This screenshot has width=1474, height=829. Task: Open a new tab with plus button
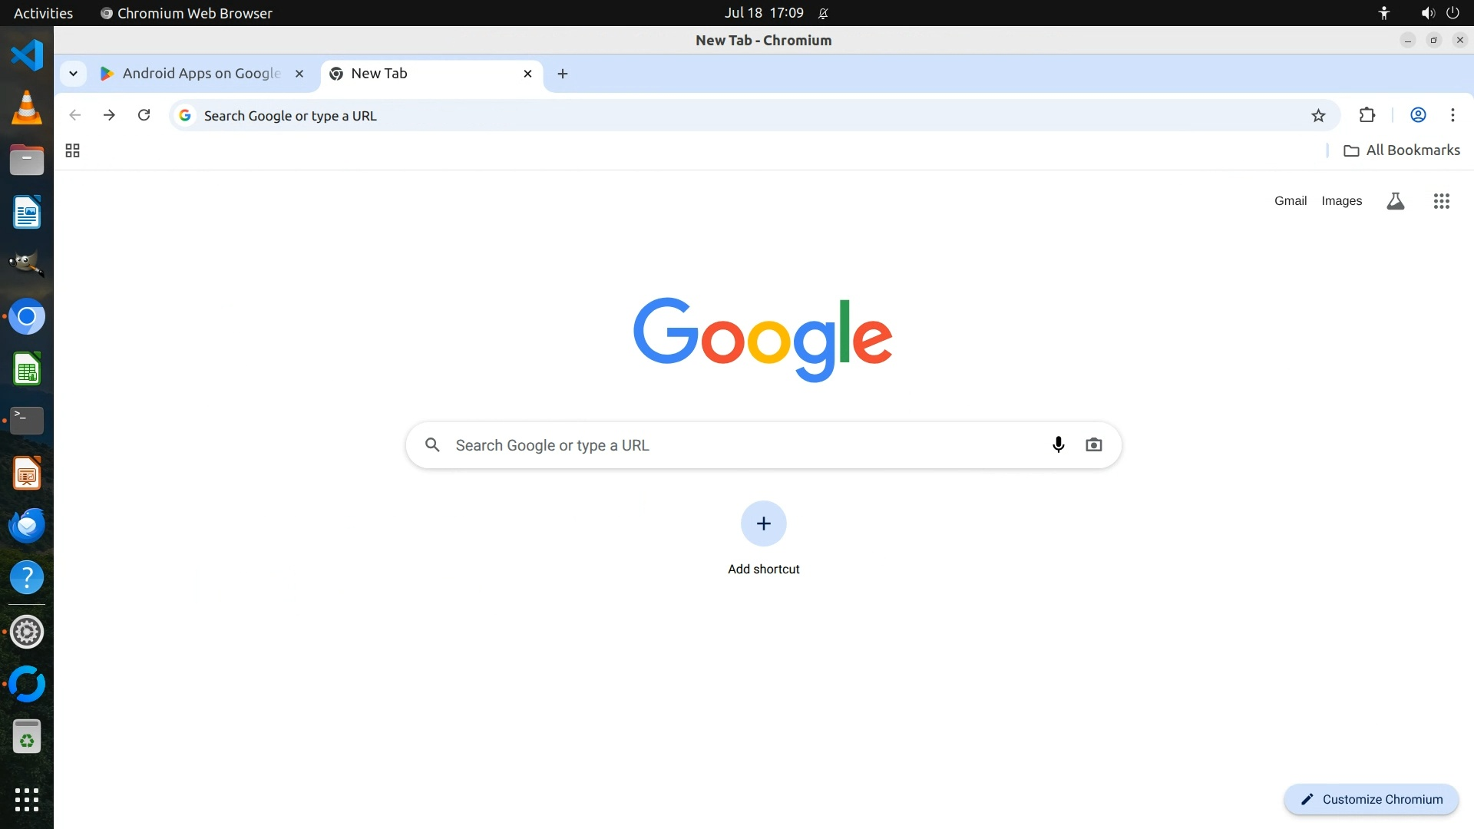(562, 74)
